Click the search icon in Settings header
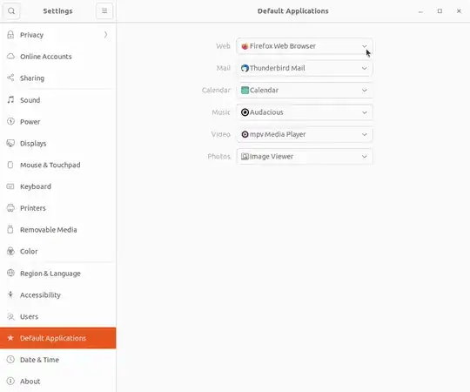The height and width of the screenshot is (392, 470). (x=11, y=11)
